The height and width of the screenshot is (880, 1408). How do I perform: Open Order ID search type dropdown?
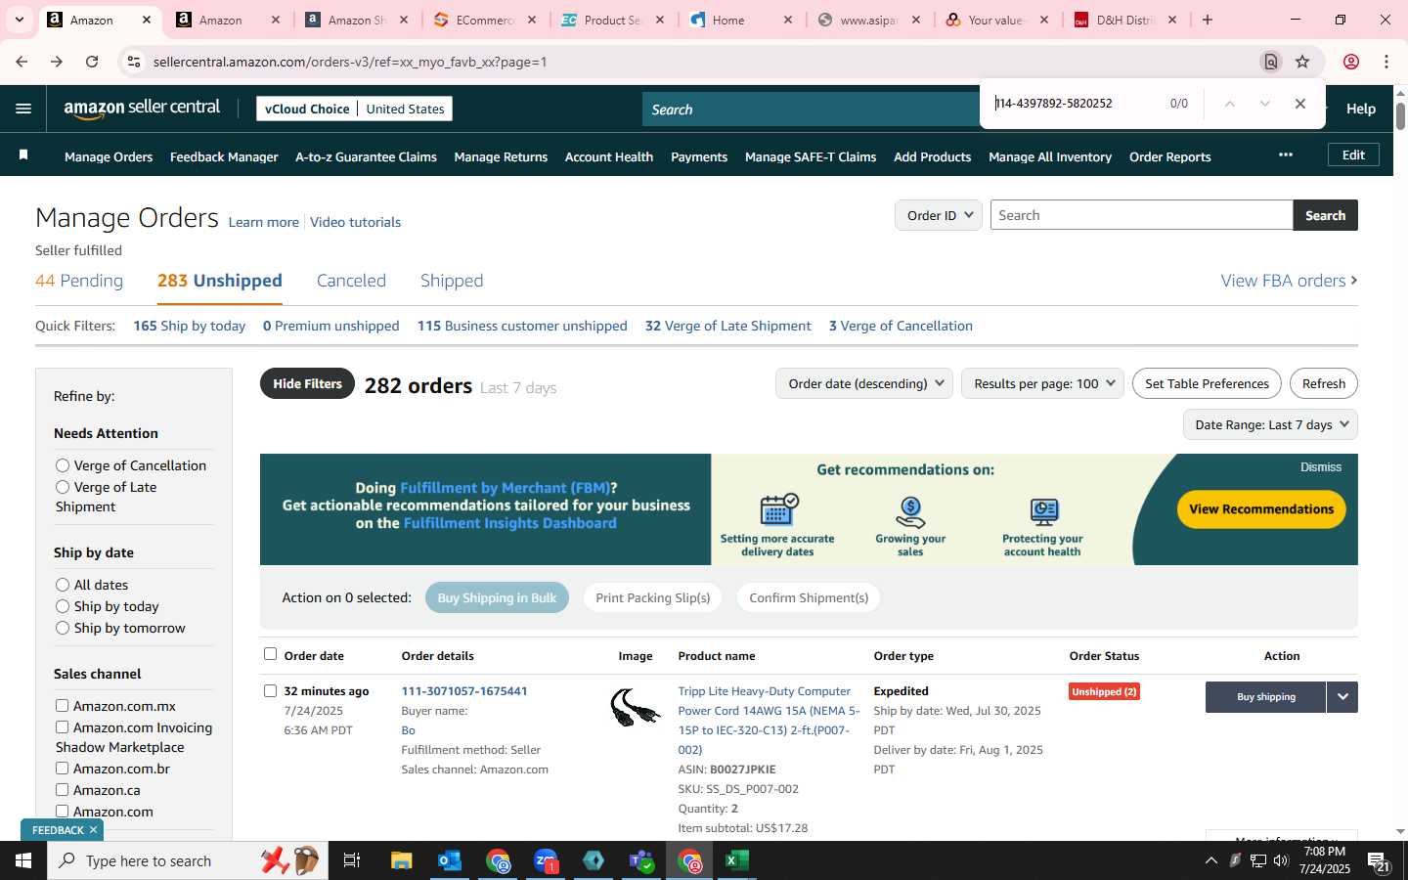point(939,215)
